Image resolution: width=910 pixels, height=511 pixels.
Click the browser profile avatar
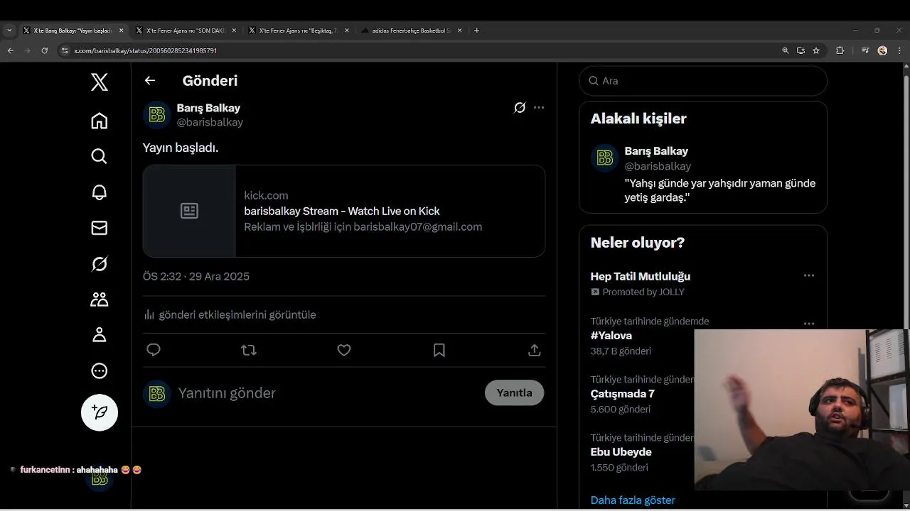(x=882, y=50)
